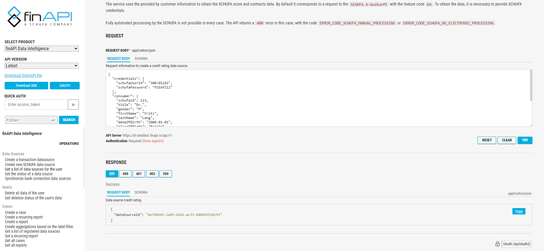
Task: Copy the response JSON
Action: (x=518, y=212)
